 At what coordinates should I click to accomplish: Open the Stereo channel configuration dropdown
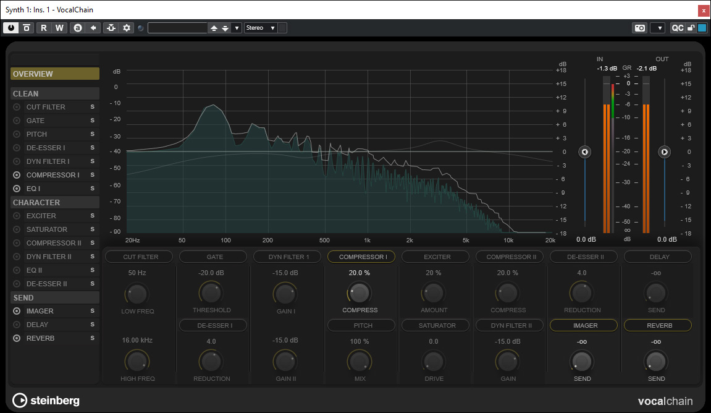(261, 28)
